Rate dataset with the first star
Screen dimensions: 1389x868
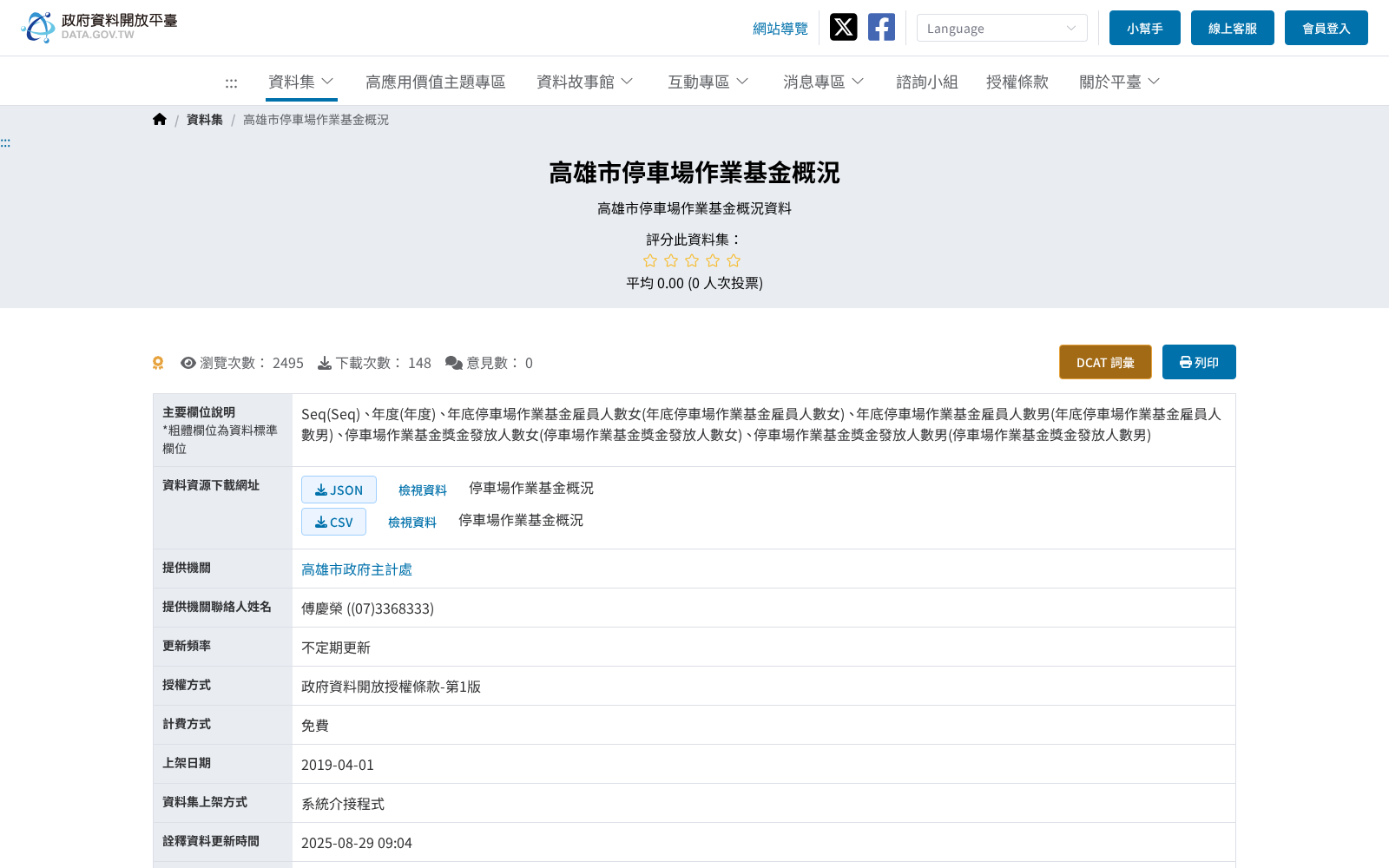(650, 260)
